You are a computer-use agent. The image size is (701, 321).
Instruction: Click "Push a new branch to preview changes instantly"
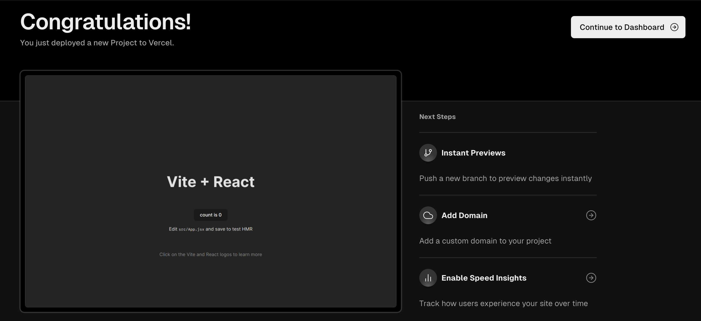point(506,178)
